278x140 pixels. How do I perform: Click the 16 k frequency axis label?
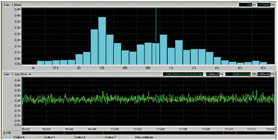[x=263, y=68]
